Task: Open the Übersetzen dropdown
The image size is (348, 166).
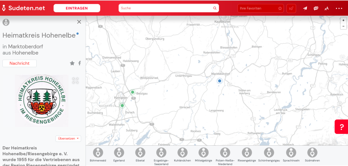Action: point(68,139)
